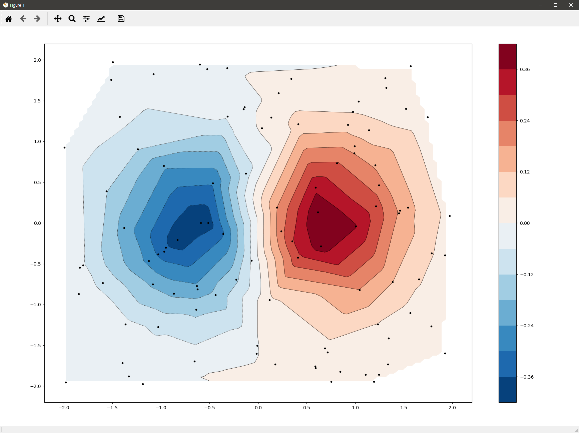Activate the Pan/Zoom tool

pos(57,19)
